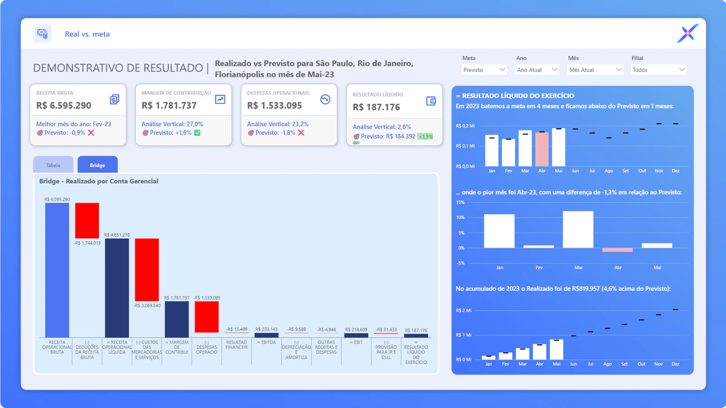The image size is (726, 408).
Task: Click the Bridge - Realizado por Conta Gerencial title
Action: 98,181
